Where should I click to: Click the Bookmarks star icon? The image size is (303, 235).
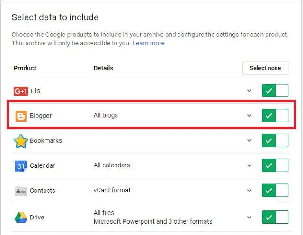(21, 141)
